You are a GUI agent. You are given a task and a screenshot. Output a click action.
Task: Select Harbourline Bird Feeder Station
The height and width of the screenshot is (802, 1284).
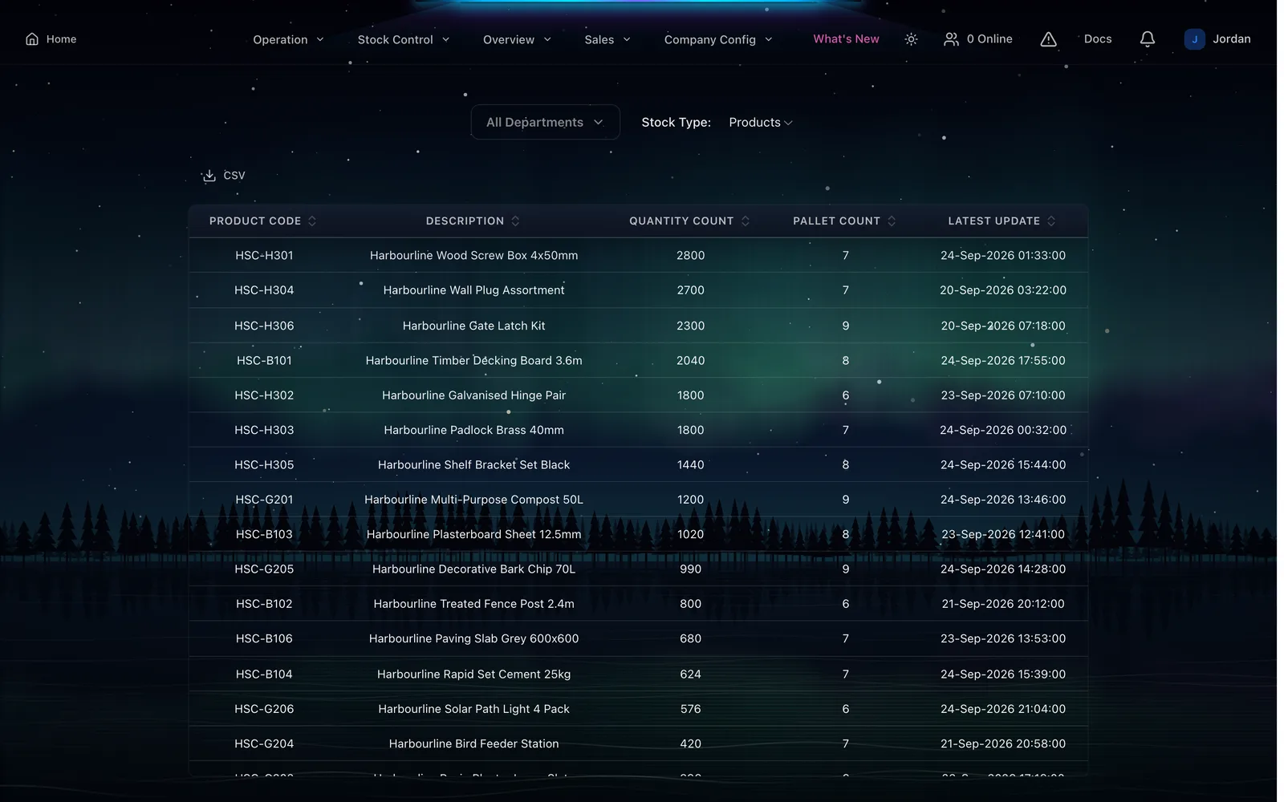click(473, 744)
